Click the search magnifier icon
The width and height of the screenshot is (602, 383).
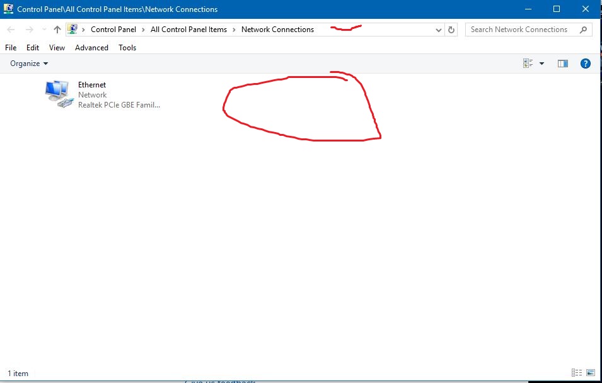(583, 30)
